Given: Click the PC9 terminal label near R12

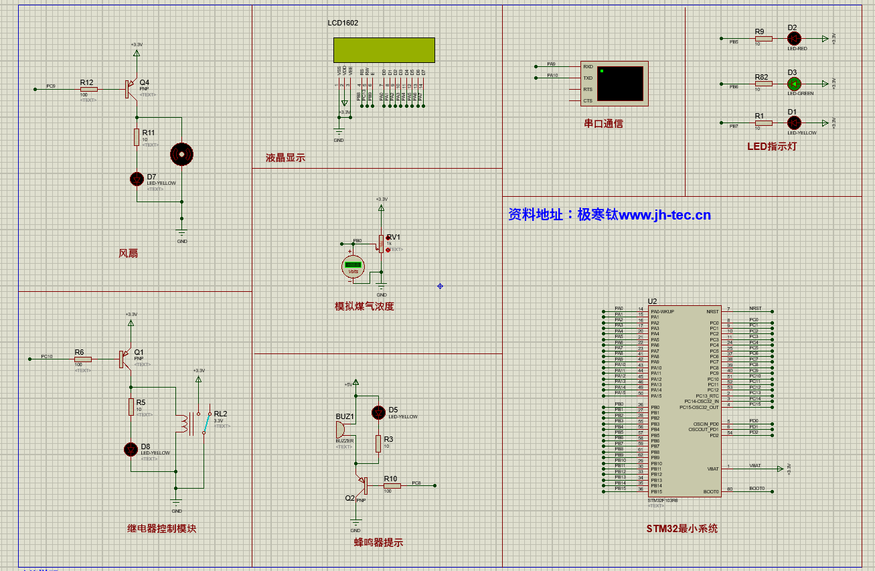Looking at the screenshot, I should pos(51,86).
